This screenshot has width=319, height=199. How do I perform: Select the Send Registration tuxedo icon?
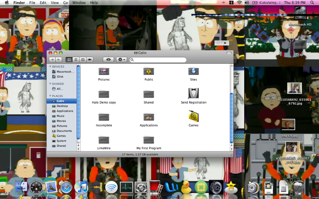point(193,93)
